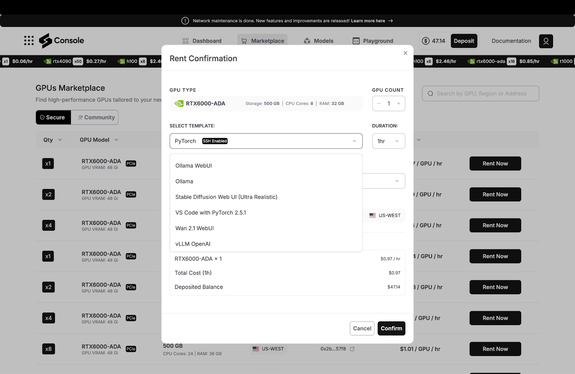Select vLLM OpenAI template

266,244
